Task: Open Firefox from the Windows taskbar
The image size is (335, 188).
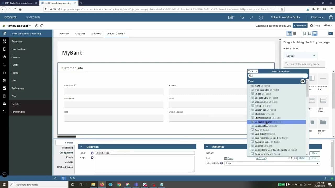Action: 102,184
